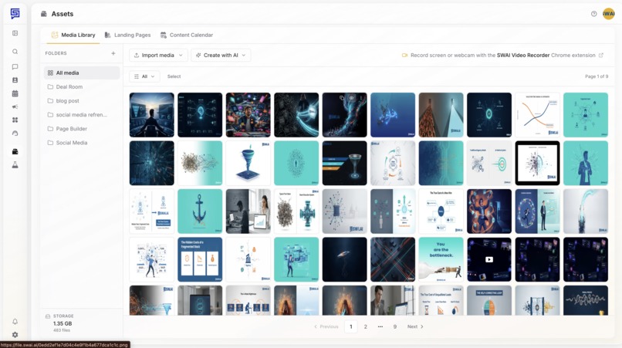Open the megaphone campaigns sidebar icon
Image resolution: width=622 pixels, height=348 pixels.
click(15, 106)
